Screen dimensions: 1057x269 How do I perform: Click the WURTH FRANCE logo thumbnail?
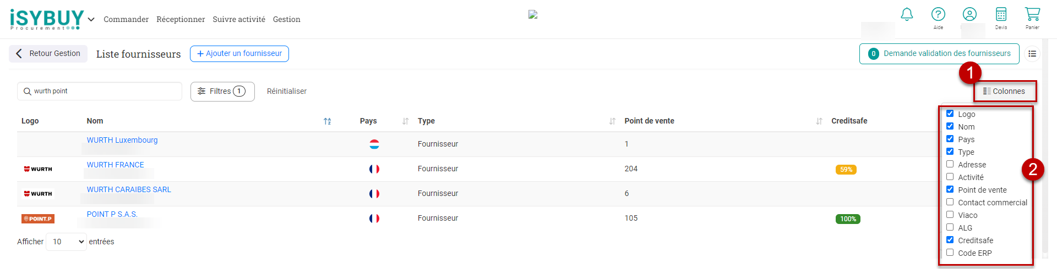(x=38, y=169)
